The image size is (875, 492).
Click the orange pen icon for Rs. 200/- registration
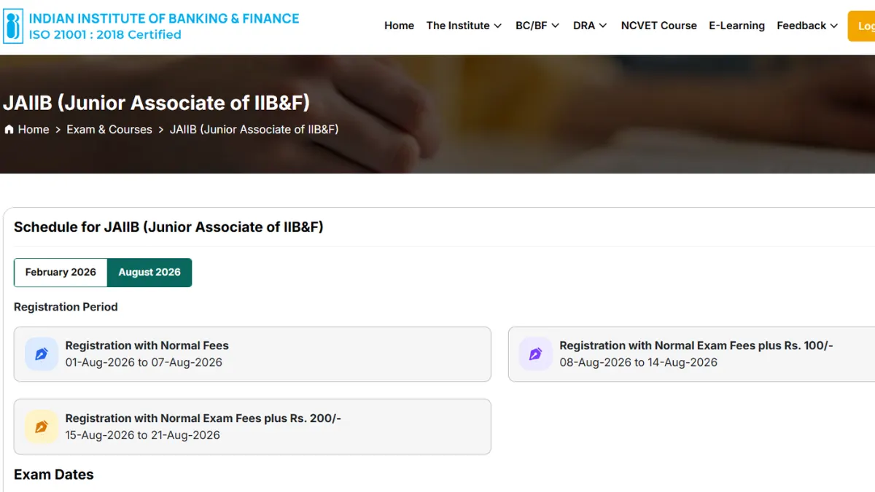(x=42, y=427)
